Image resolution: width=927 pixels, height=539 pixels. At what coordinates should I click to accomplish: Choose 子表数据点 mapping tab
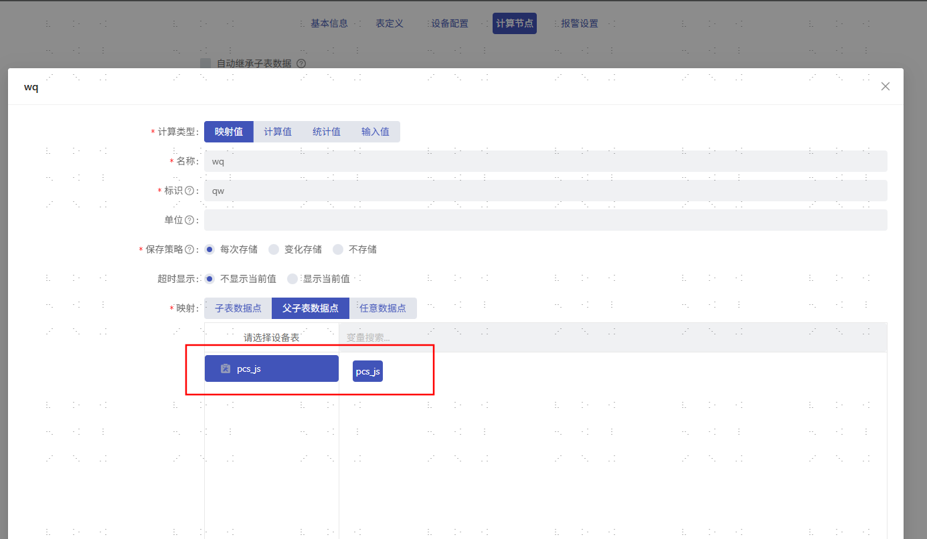[238, 308]
